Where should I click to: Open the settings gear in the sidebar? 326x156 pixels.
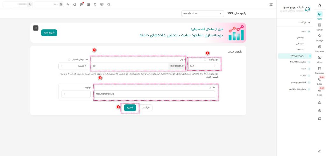pyautogui.click(x=320, y=111)
